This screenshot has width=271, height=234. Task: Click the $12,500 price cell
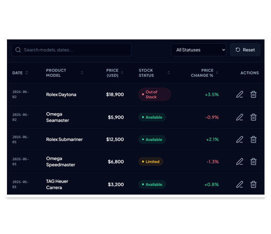click(115, 139)
